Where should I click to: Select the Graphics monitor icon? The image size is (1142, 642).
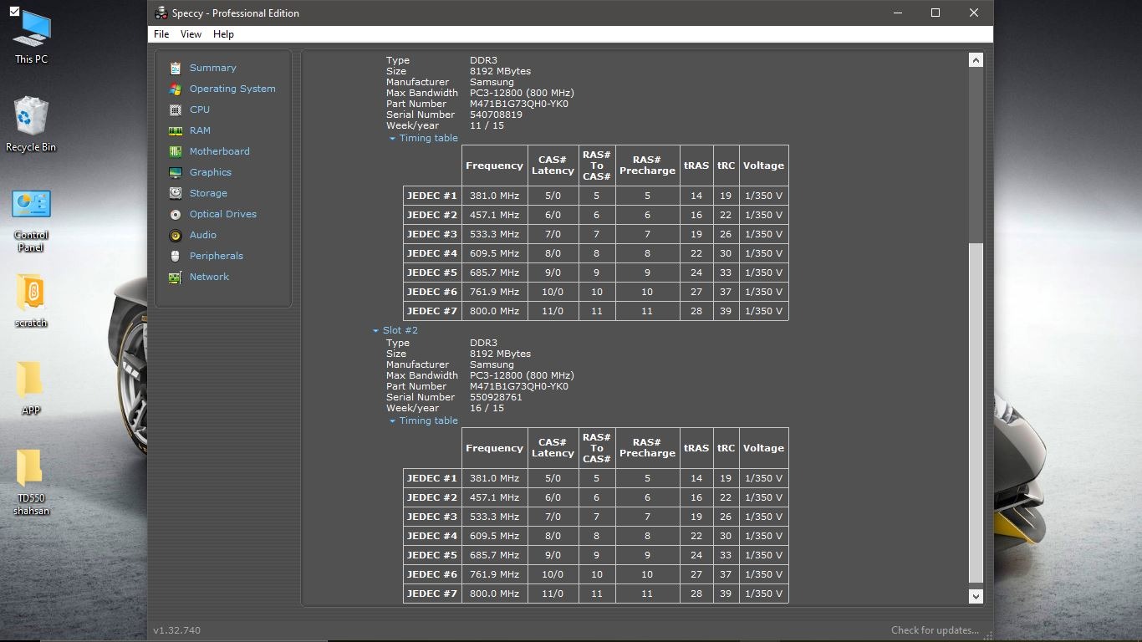coord(175,172)
